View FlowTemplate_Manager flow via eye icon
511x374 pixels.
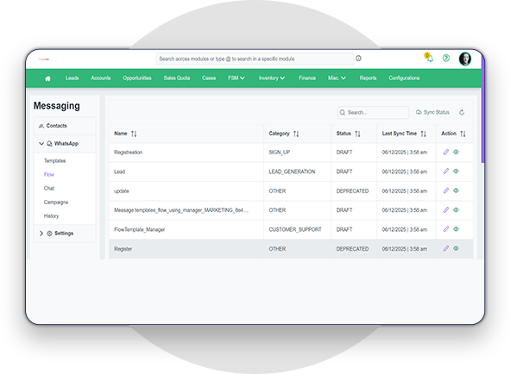[x=456, y=229]
